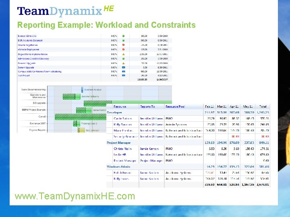
Task: Click Developer total 1,243.23
Action: coord(263,113)
